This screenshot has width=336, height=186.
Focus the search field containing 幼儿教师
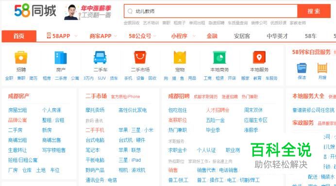pos(211,11)
